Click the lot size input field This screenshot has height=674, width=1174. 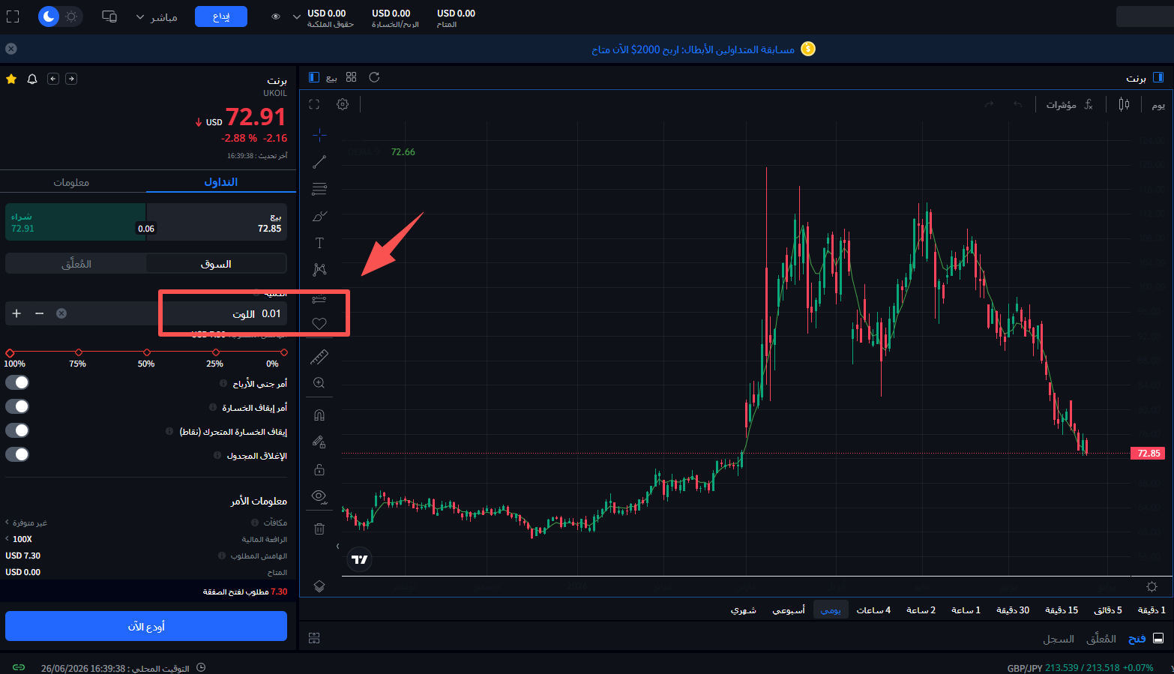tap(224, 313)
